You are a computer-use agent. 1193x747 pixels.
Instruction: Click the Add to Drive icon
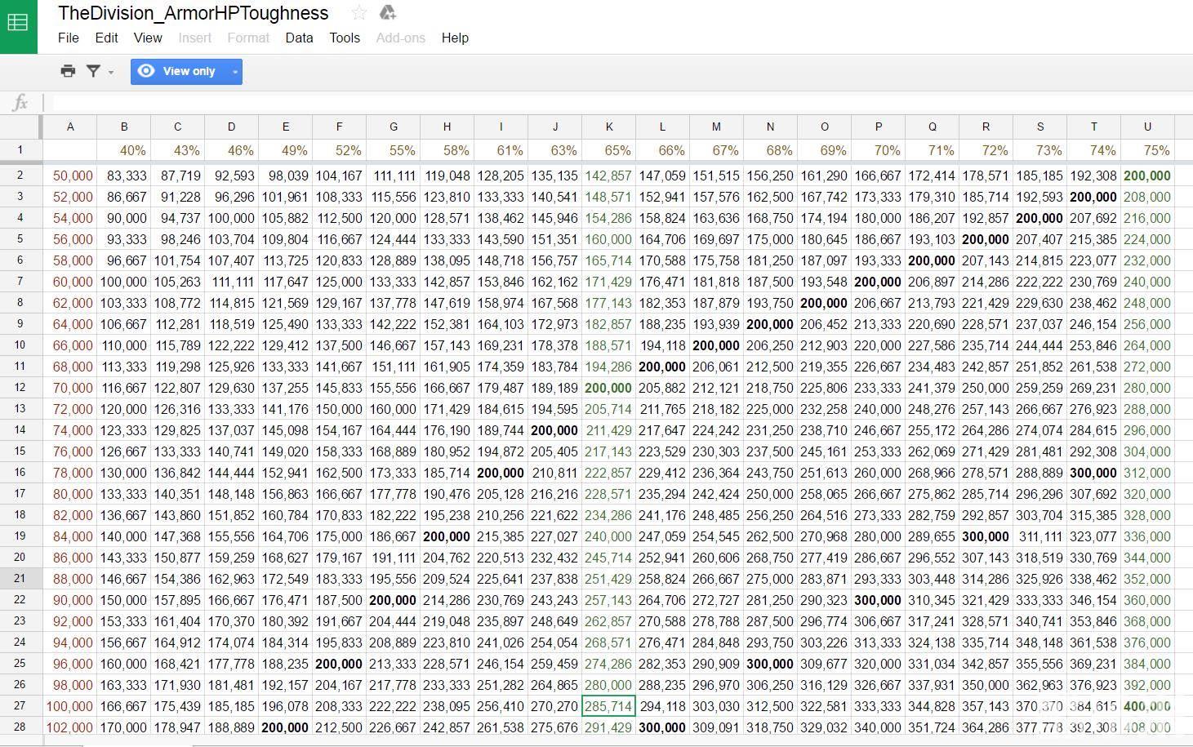pos(388,12)
